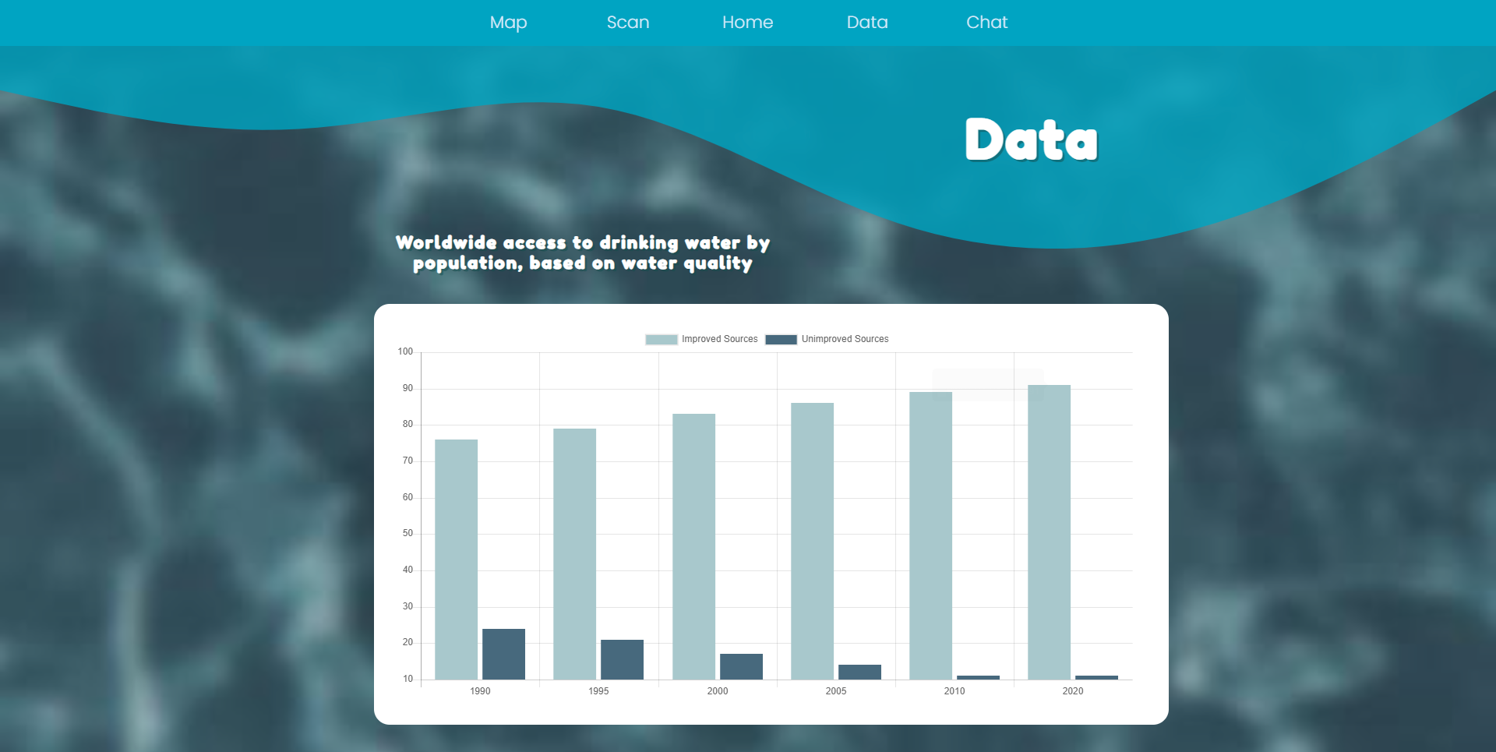Open the Map page in navigation
The image size is (1496, 752).
508,23
